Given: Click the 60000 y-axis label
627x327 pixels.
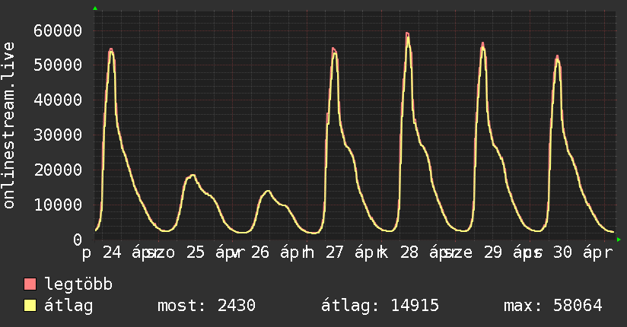Looking at the screenshot, I should coord(58,30).
